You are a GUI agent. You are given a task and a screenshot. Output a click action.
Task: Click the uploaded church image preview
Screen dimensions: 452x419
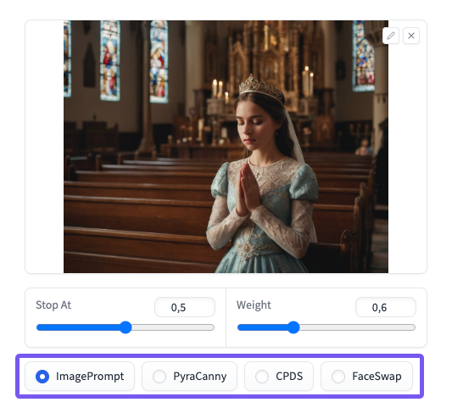click(x=226, y=147)
